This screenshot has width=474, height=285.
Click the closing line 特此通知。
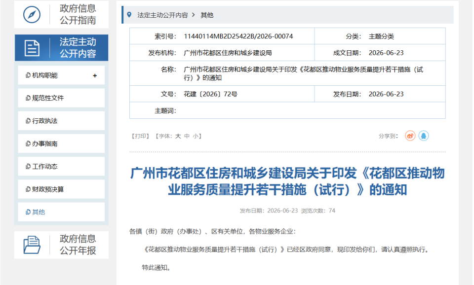click(x=157, y=267)
